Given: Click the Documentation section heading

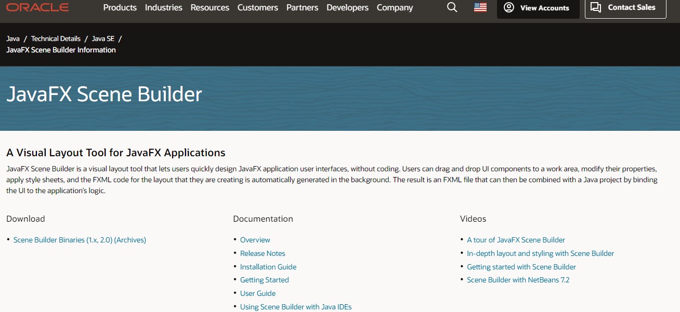Looking at the screenshot, I should click(263, 219).
